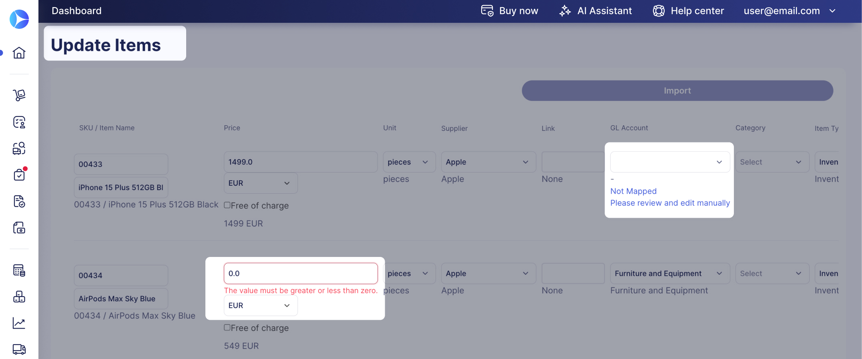Click the stacked boxes inventory icon
The image size is (862, 359).
19,297
